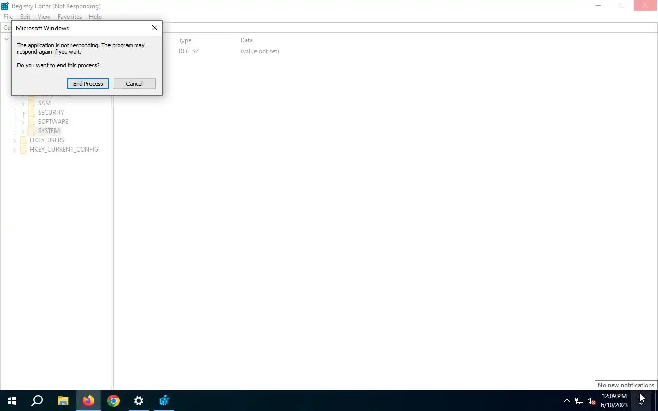The height and width of the screenshot is (411, 658).
Task: Click the HKEY_CURRENT_CONFIG folder icon
Action: coord(23,150)
